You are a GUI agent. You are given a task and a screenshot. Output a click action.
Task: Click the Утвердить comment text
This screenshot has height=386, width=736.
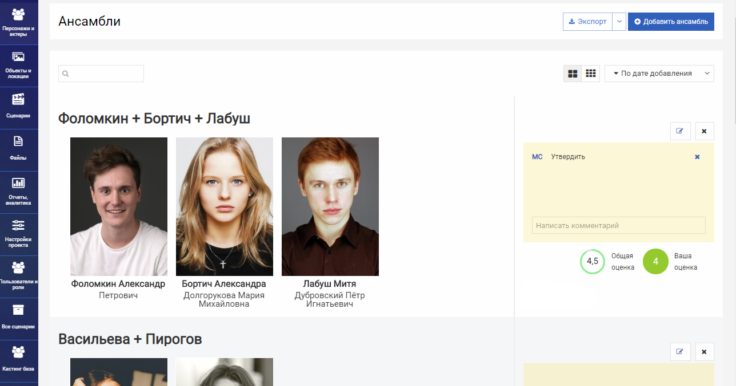(x=568, y=157)
